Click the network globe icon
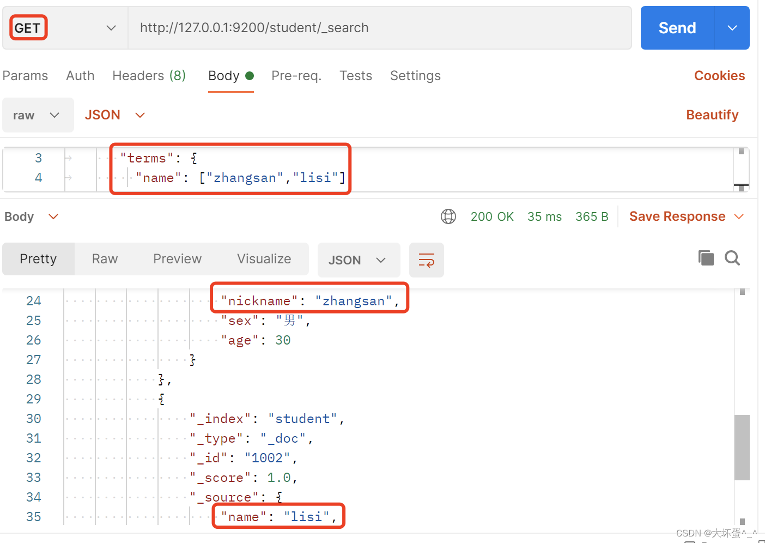765x543 pixels. (448, 216)
